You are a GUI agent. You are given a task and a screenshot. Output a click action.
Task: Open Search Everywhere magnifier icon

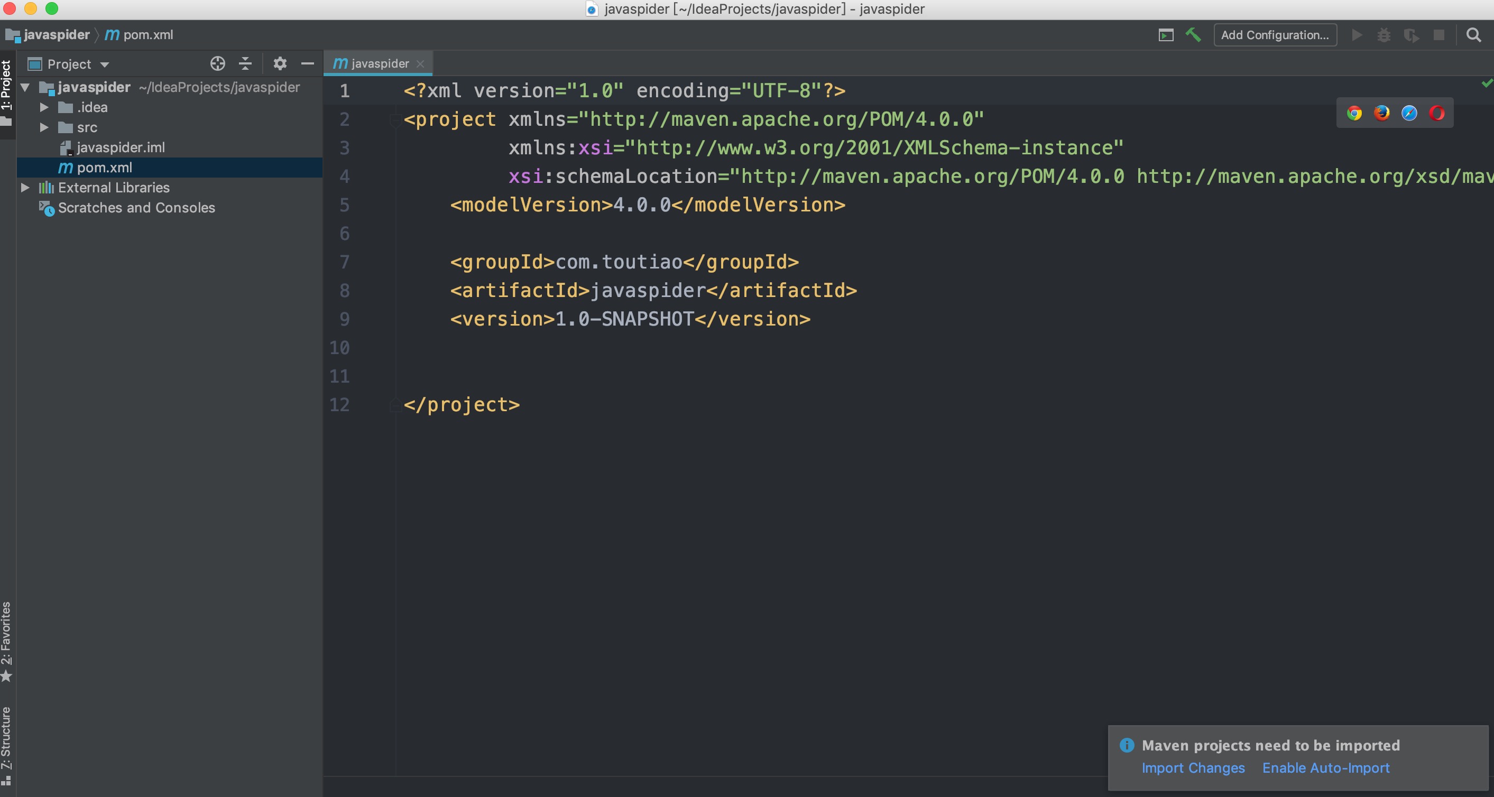coord(1474,35)
